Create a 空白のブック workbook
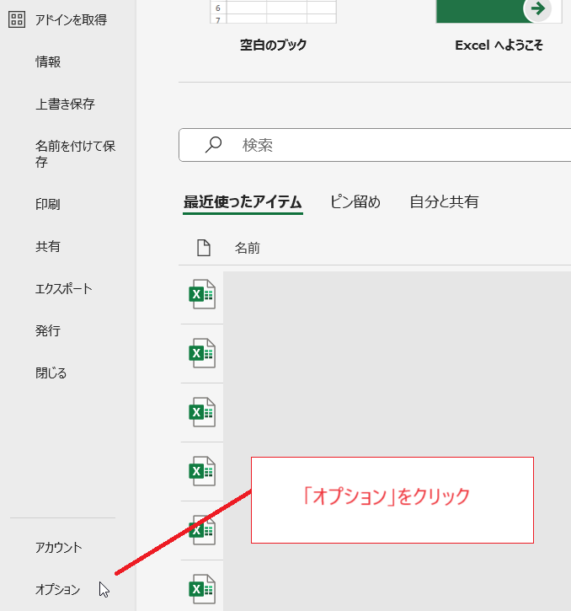Image resolution: width=571 pixels, height=611 pixels. (x=273, y=46)
